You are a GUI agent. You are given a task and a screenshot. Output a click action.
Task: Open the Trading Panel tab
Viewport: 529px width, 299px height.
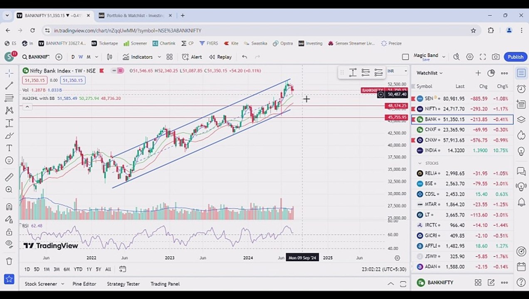coord(165,284)
